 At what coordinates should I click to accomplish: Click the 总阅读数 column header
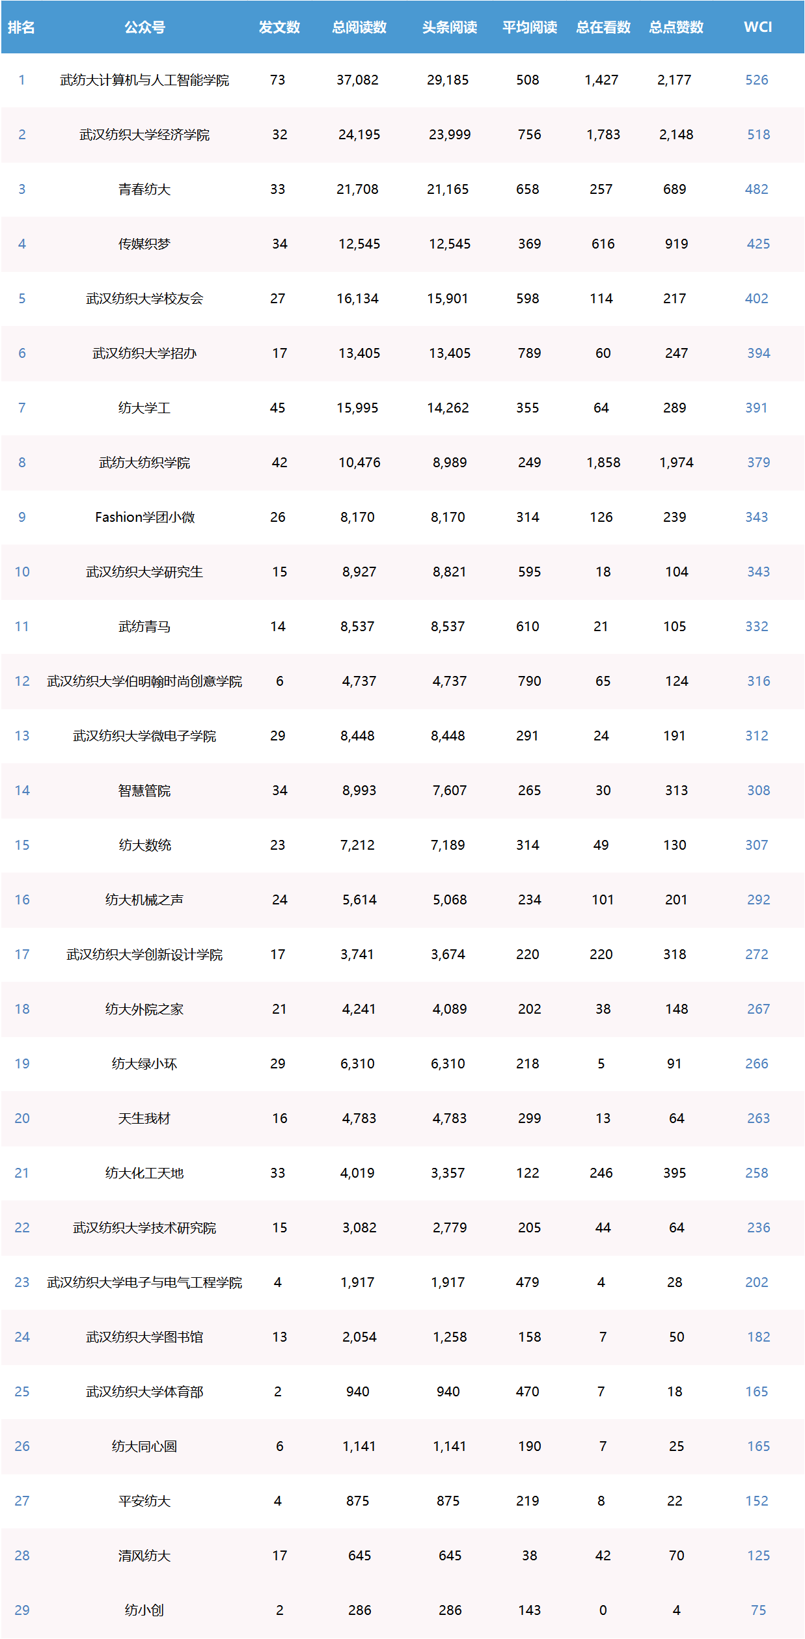point(359,27)
